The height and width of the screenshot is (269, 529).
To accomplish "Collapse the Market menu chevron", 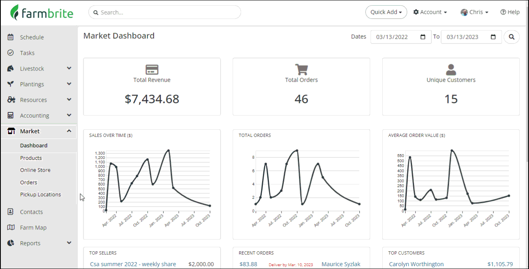I will pyautogui.click(x=69, y=131).
